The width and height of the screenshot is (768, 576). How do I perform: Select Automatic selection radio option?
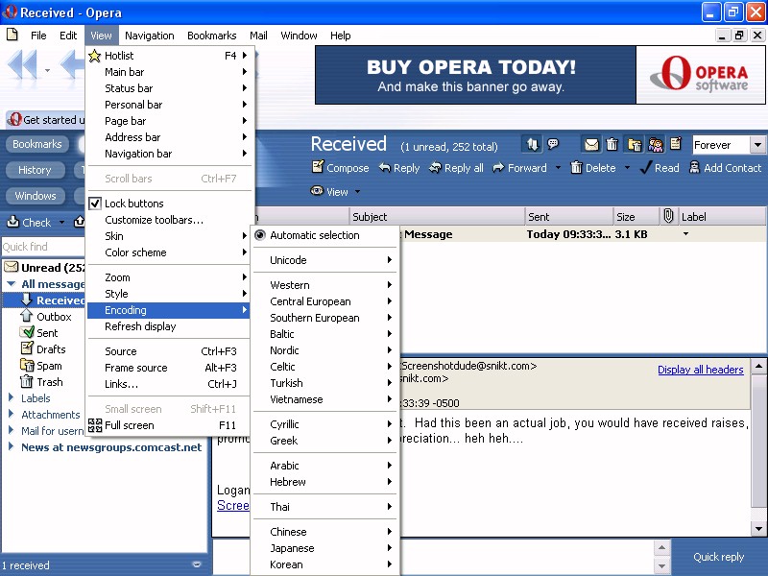pos(259,235)
